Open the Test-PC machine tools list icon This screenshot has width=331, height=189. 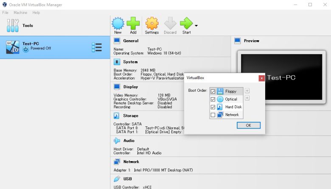tap(97, 47)
